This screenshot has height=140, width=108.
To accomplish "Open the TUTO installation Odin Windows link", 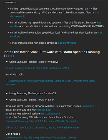I will pyautogui.click(x=50, y=83).
